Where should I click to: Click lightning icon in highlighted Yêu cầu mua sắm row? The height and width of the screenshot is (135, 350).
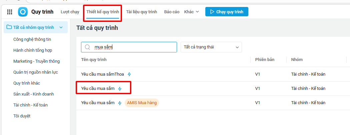(x=120, y=89)
